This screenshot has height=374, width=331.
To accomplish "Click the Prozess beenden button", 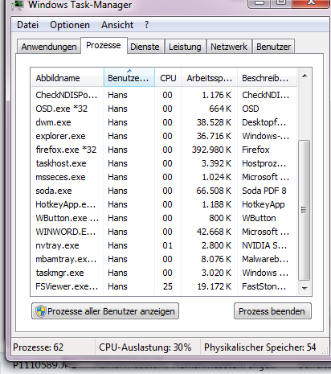I will coord(272,311).
